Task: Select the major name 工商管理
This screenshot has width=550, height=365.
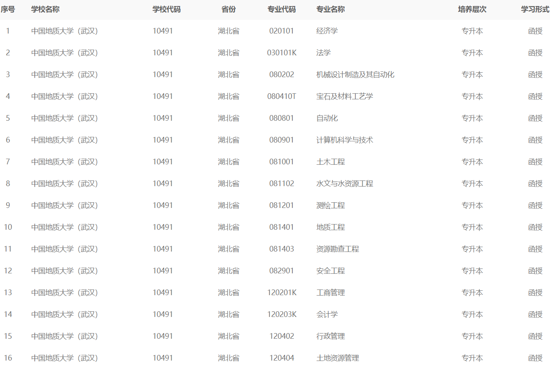Action: point(330,293)
